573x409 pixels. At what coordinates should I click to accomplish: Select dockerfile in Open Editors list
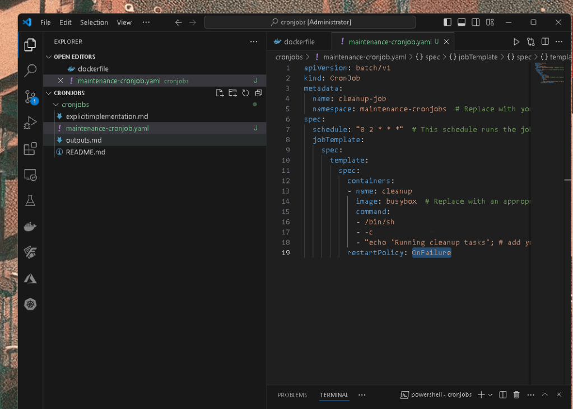point(155,69)
